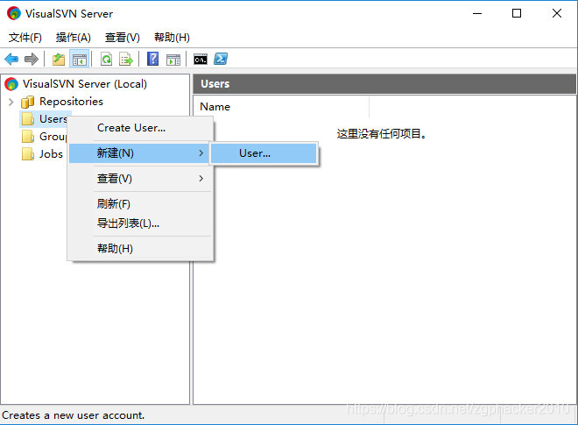Click the Export List toolbar icon
This screenshot has height=425, width=578.
click(x=126, y=59)
